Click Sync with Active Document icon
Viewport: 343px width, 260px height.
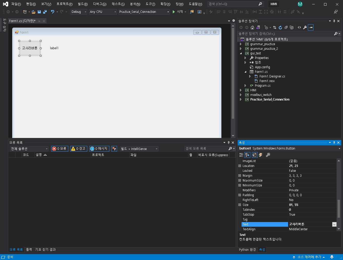[275, 27]
